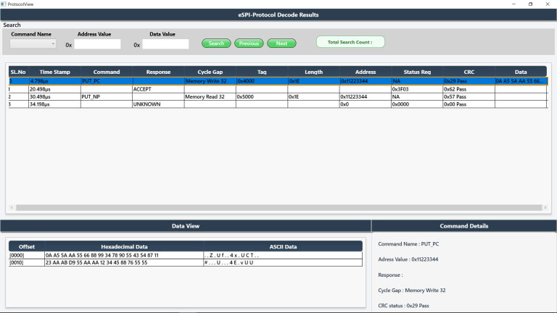Restore down the ProtocolView window
This screenshot has width=557, height=313.
click(x=531, y=4)
